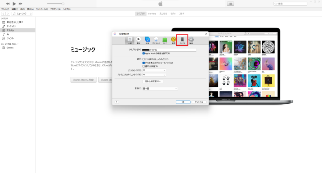Click the play button in iTunes
Viewport: 322px width, 173px height.
(14, 4)
